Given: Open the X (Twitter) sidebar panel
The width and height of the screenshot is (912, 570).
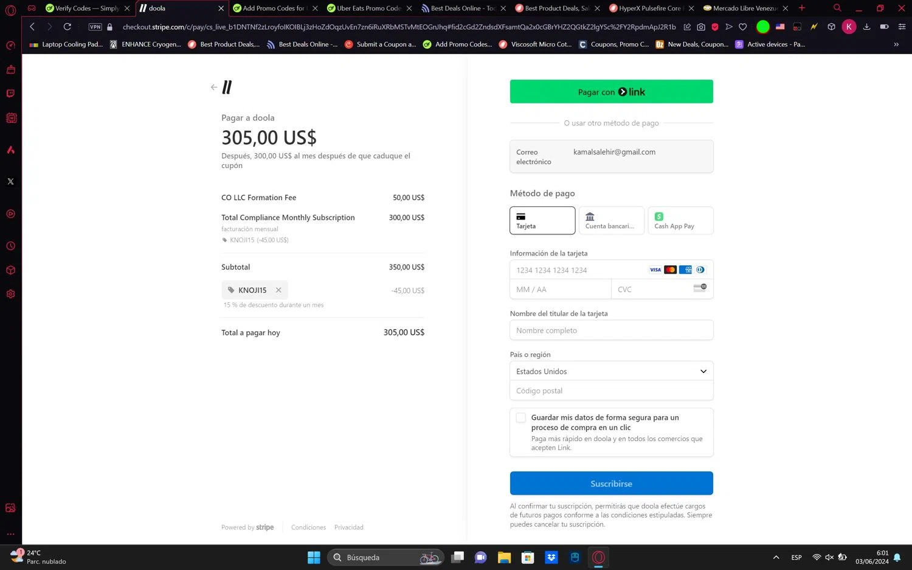Looking at the screenshot, I should (10, 181).
